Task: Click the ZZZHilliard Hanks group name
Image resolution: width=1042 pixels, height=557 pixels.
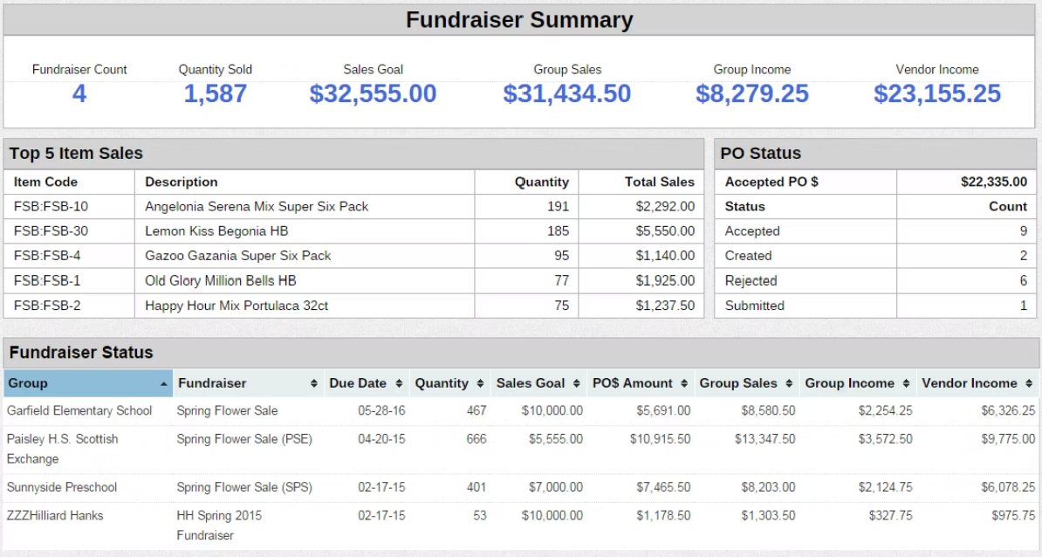Action: 55,515
